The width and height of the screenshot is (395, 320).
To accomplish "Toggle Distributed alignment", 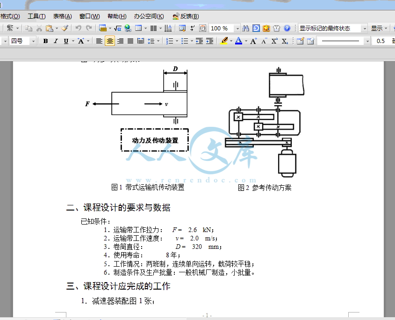I will coord(141,41).
